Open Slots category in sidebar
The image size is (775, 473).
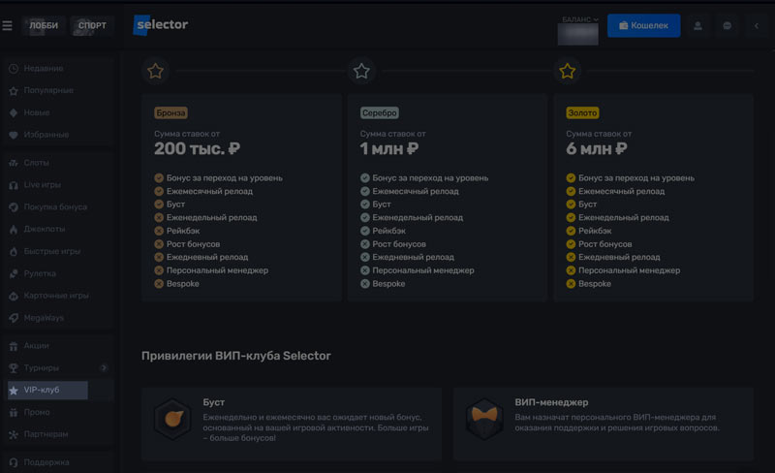[37, 163]
